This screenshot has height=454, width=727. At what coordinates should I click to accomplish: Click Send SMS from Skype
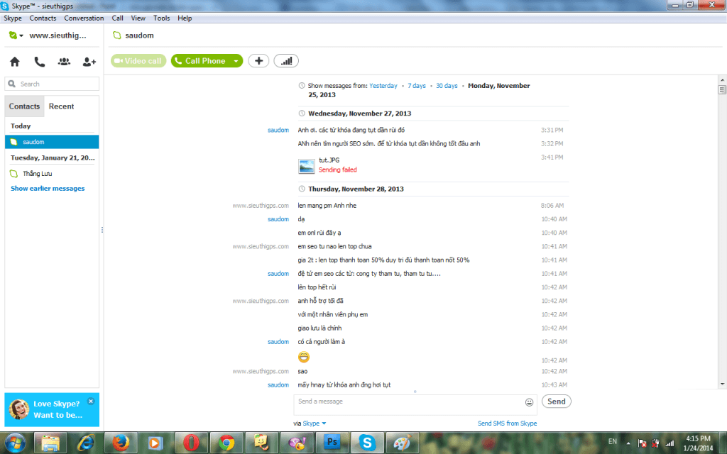pos(507,423)
